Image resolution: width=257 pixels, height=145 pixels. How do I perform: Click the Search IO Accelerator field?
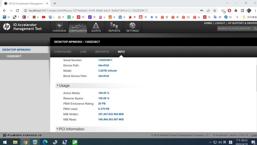click(235, 29)
